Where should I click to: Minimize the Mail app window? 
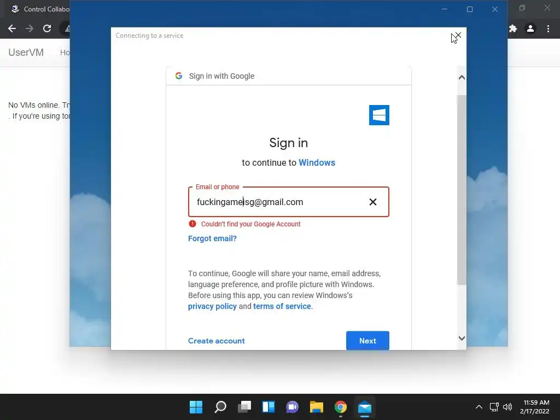(x=444, y=9)
